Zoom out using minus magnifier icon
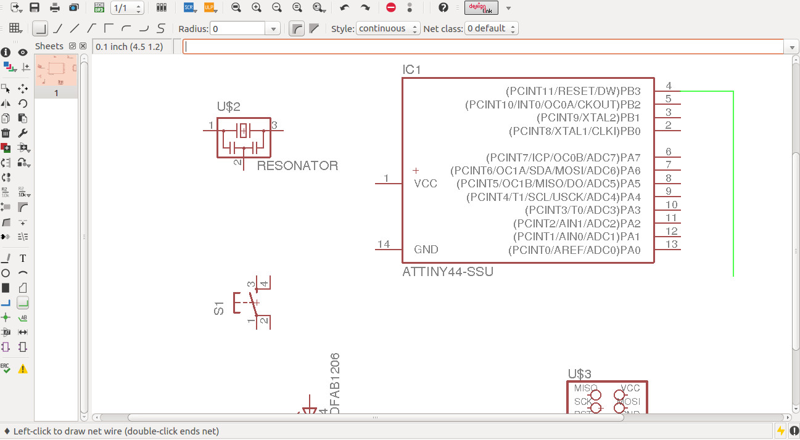Image resolution: width=800 pixels, height=440 pixels. point(277,8)
